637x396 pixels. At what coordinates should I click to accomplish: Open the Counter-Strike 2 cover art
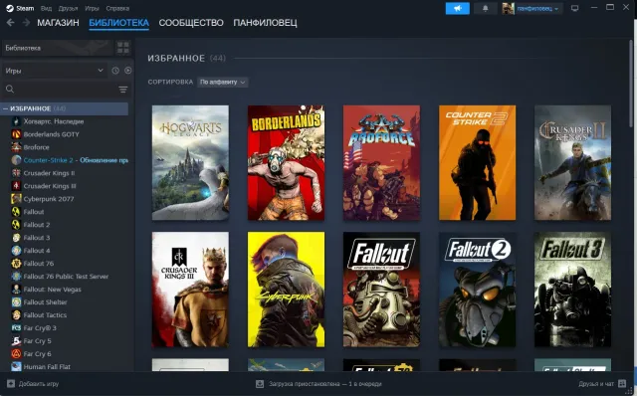click(478, 163)
